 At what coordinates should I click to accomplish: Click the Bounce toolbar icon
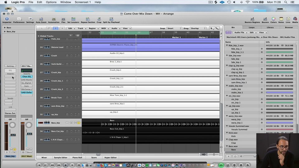265,20
